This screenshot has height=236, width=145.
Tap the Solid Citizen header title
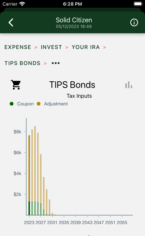74,20
